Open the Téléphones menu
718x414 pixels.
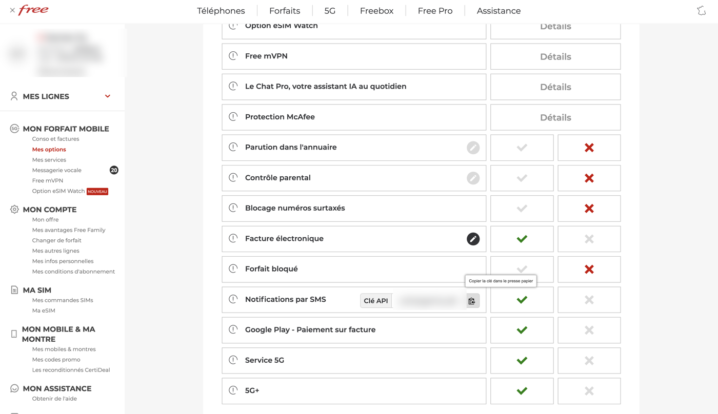(x=221, y=11)
